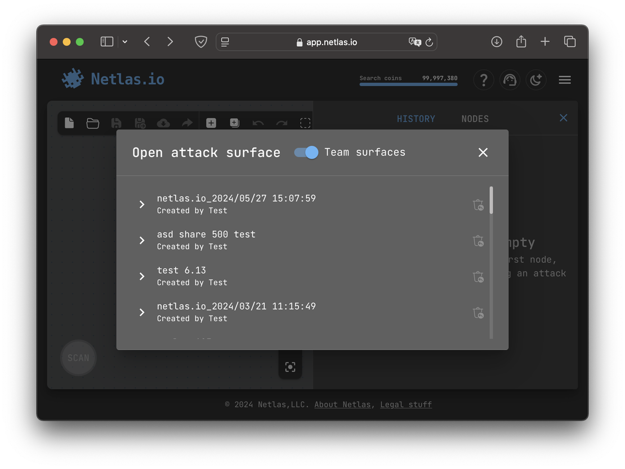Open the Legal stuff link

(x=406, y=404)
